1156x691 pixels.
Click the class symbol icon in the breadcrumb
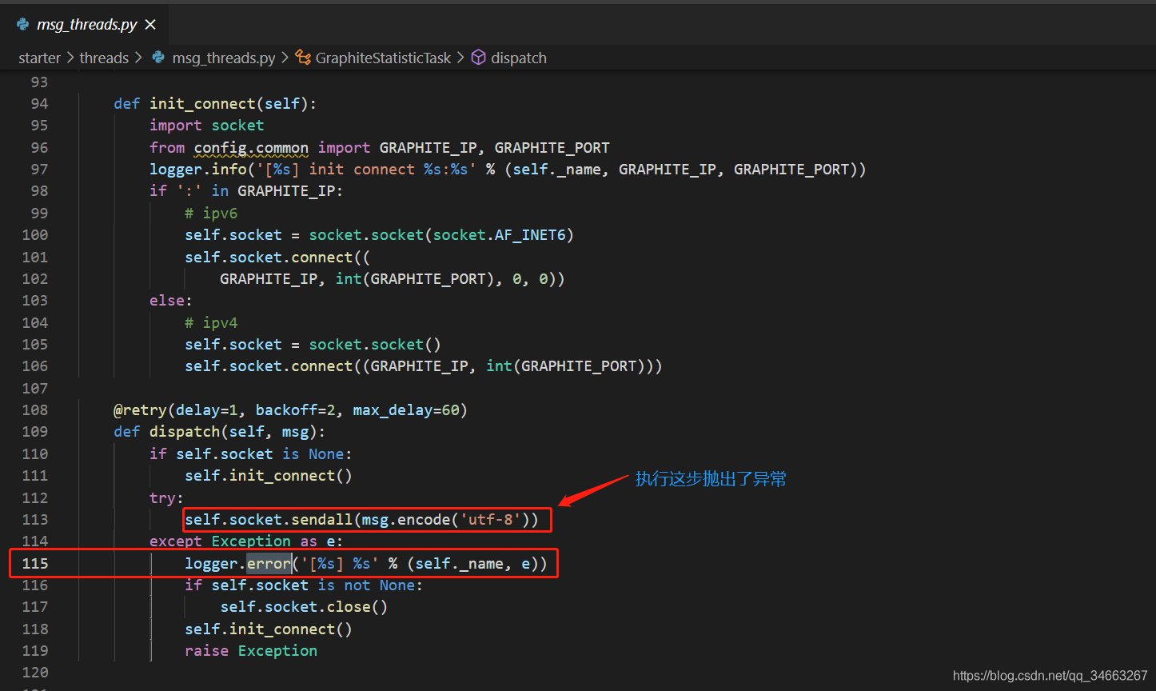303,58
